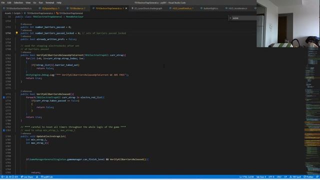
Task: Click line number 1784 in the gutter
Action: pyautogui.click(x=8, y=136)
